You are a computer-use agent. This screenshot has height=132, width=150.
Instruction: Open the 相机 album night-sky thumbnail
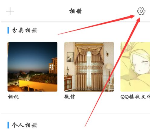(32, 67)
